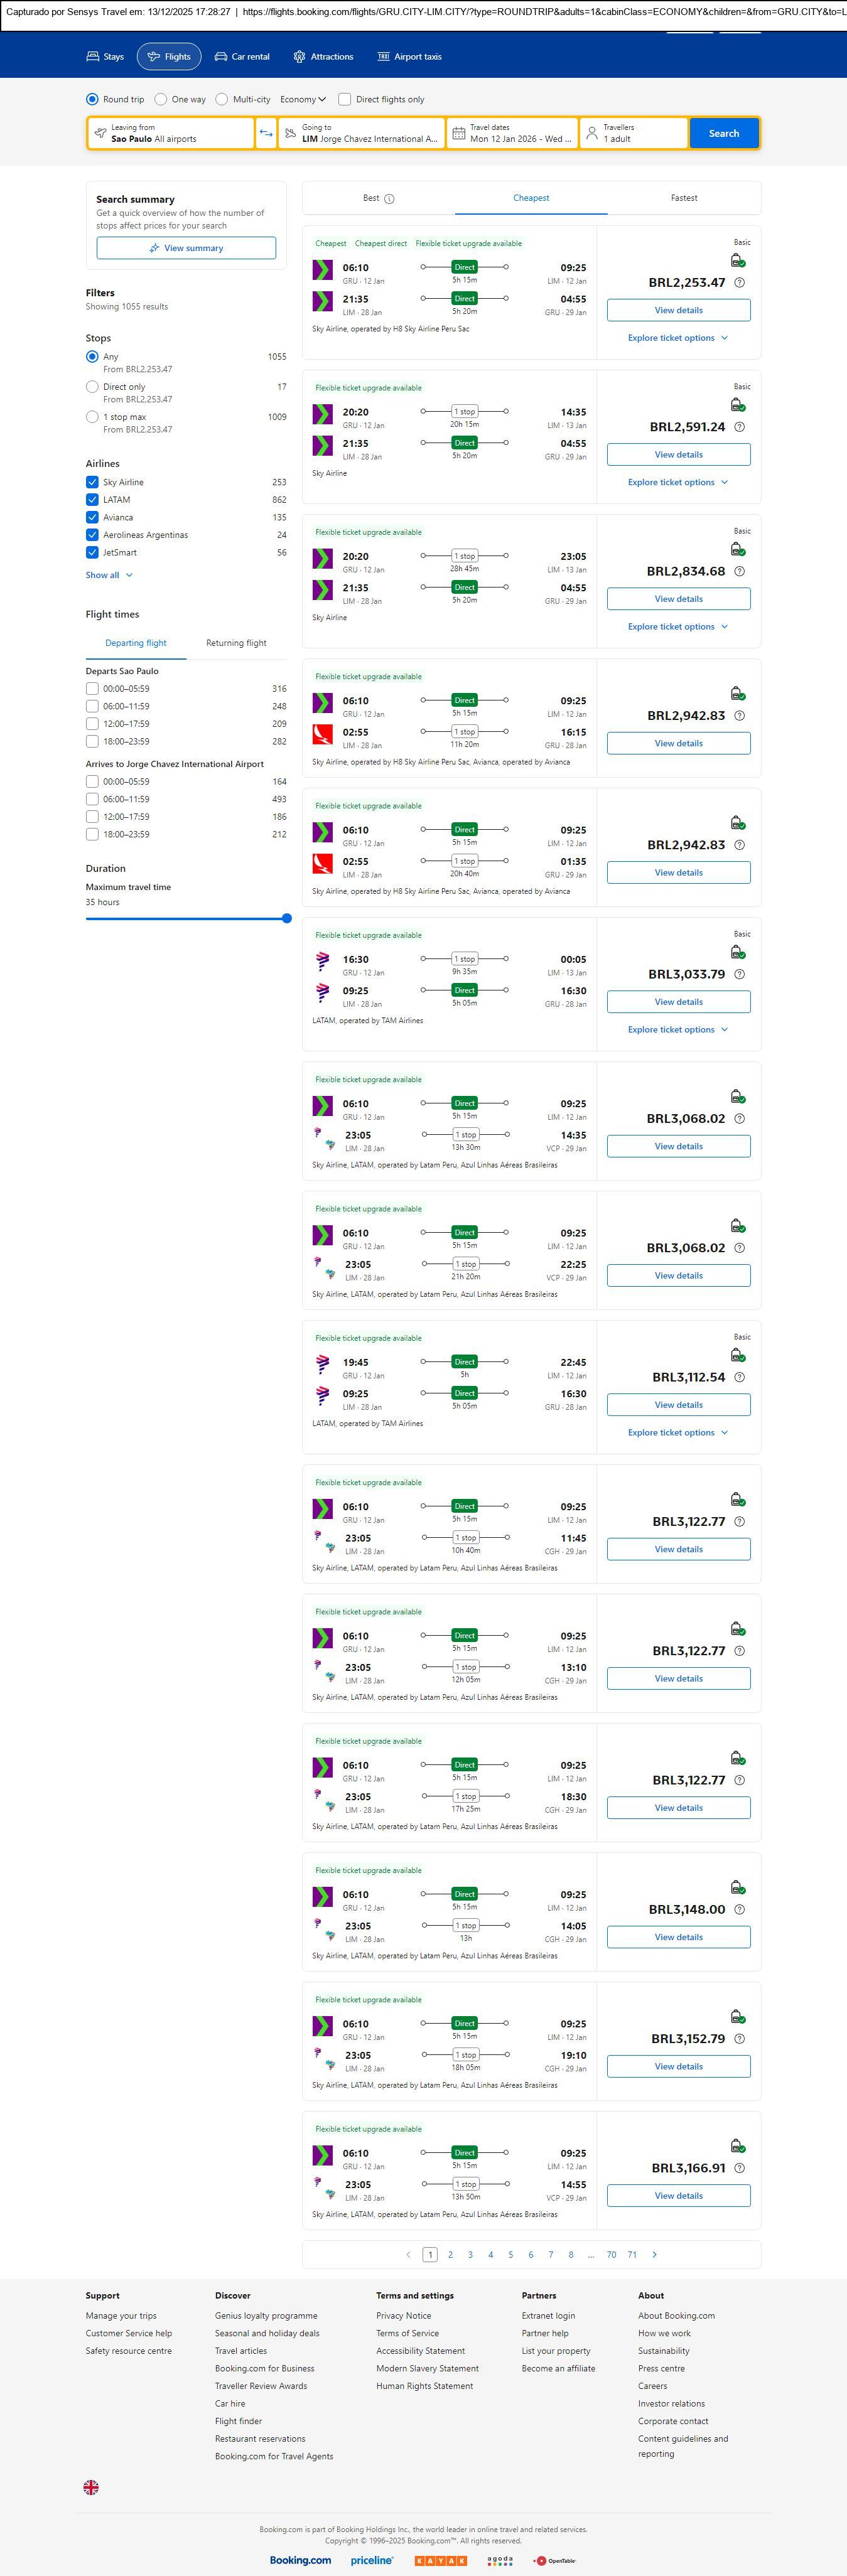This screenshot has height=2576, width=847.
Task: Open language selector UK flag icon
Action: pyautogui.click(x=91, y=2487)
